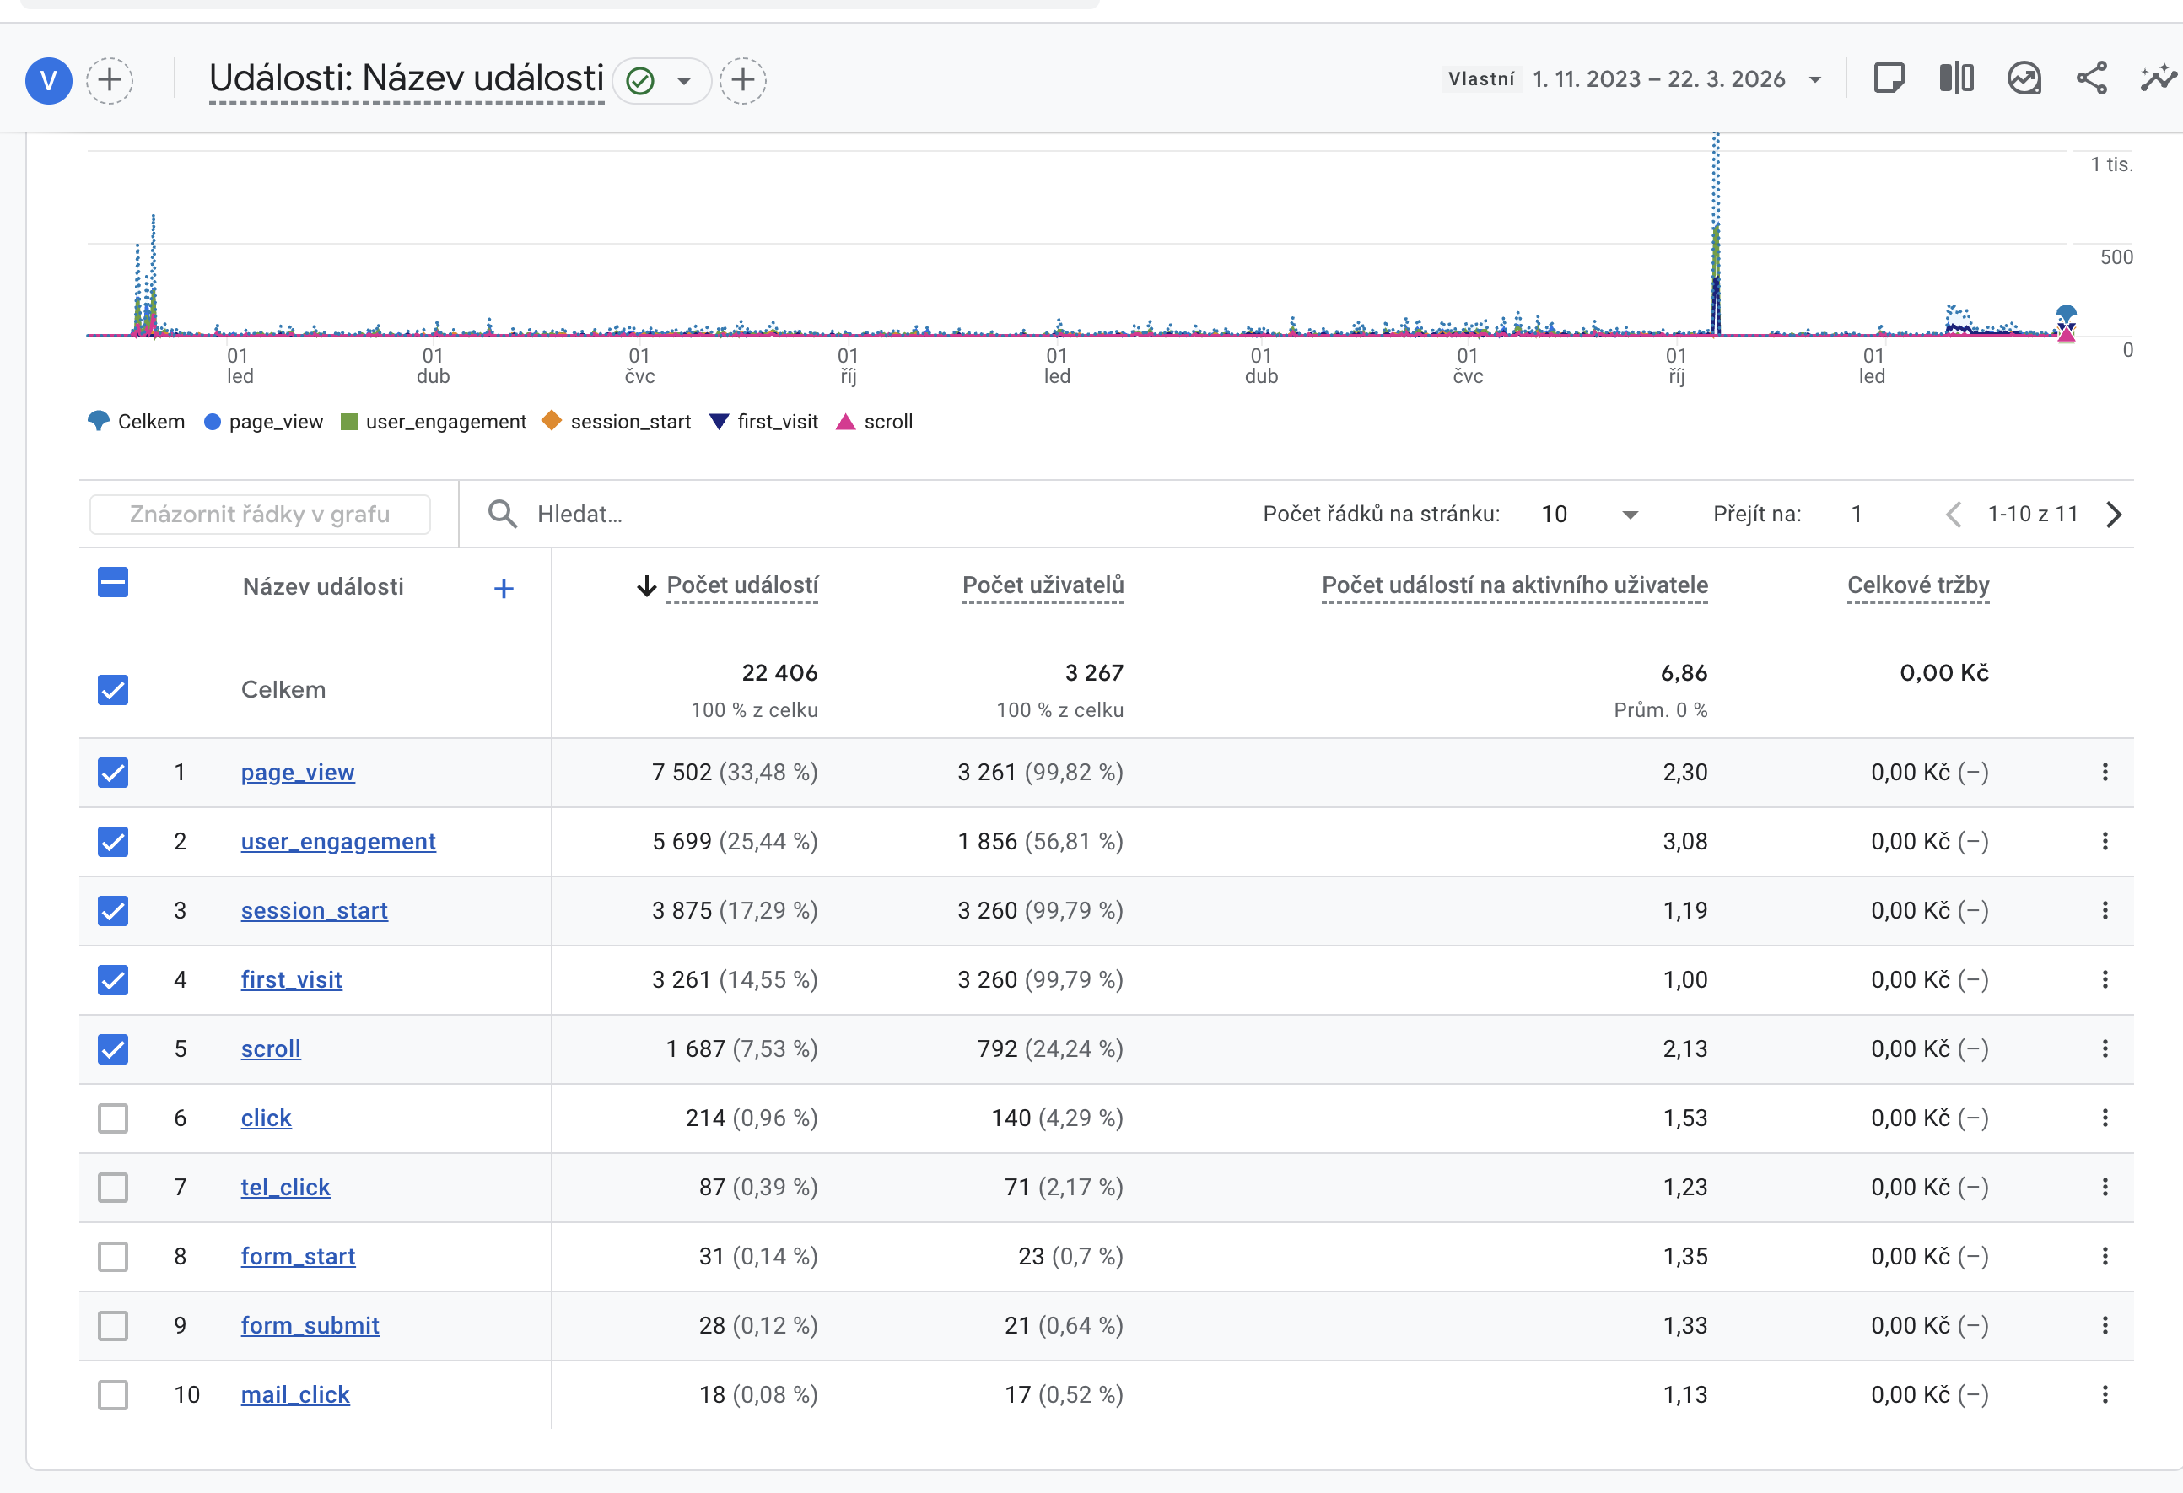Click the compare columns icon
Screen dimensions: 2183x1493
coord(1956,78)
